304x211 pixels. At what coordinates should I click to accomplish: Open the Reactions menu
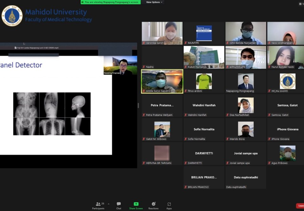coord(153,205)
